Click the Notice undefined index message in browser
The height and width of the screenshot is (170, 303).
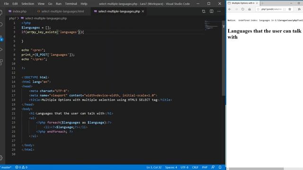click(x=265, y=20)
